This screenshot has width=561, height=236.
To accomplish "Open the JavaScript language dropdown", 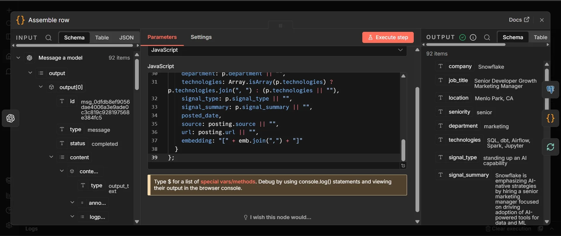I will click(277, 50).
